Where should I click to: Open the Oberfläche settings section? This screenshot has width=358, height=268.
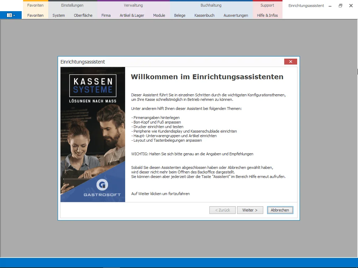pos(83,15)
